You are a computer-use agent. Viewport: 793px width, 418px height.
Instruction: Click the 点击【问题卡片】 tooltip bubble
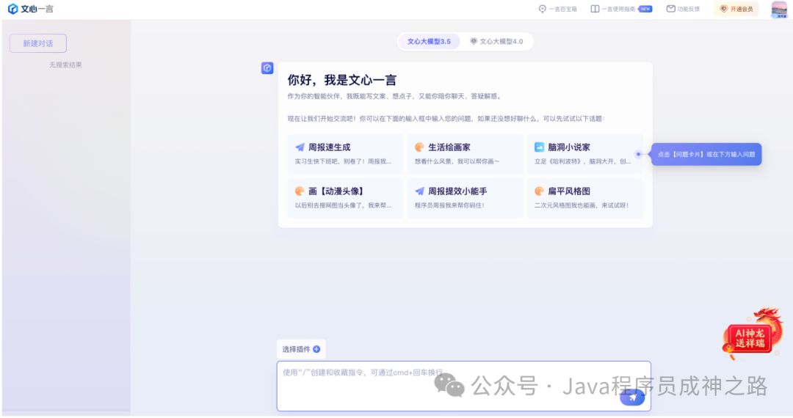pyautogui.click(x=706, y=155)
